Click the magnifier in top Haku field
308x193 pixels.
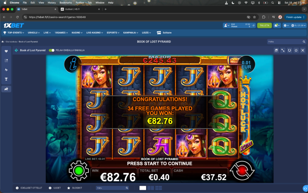[304, 42]
